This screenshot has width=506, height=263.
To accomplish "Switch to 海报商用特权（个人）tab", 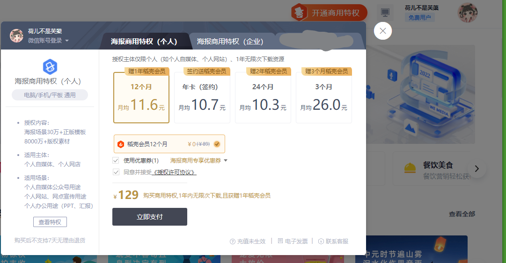I will (144, 42).
